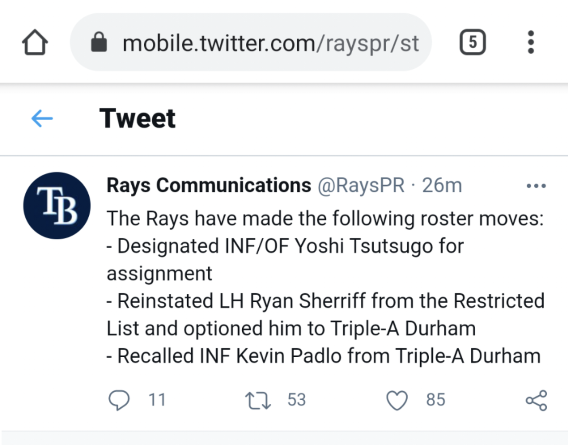
Task: Click the Tweet page heading
Action: tap(138, 118)
